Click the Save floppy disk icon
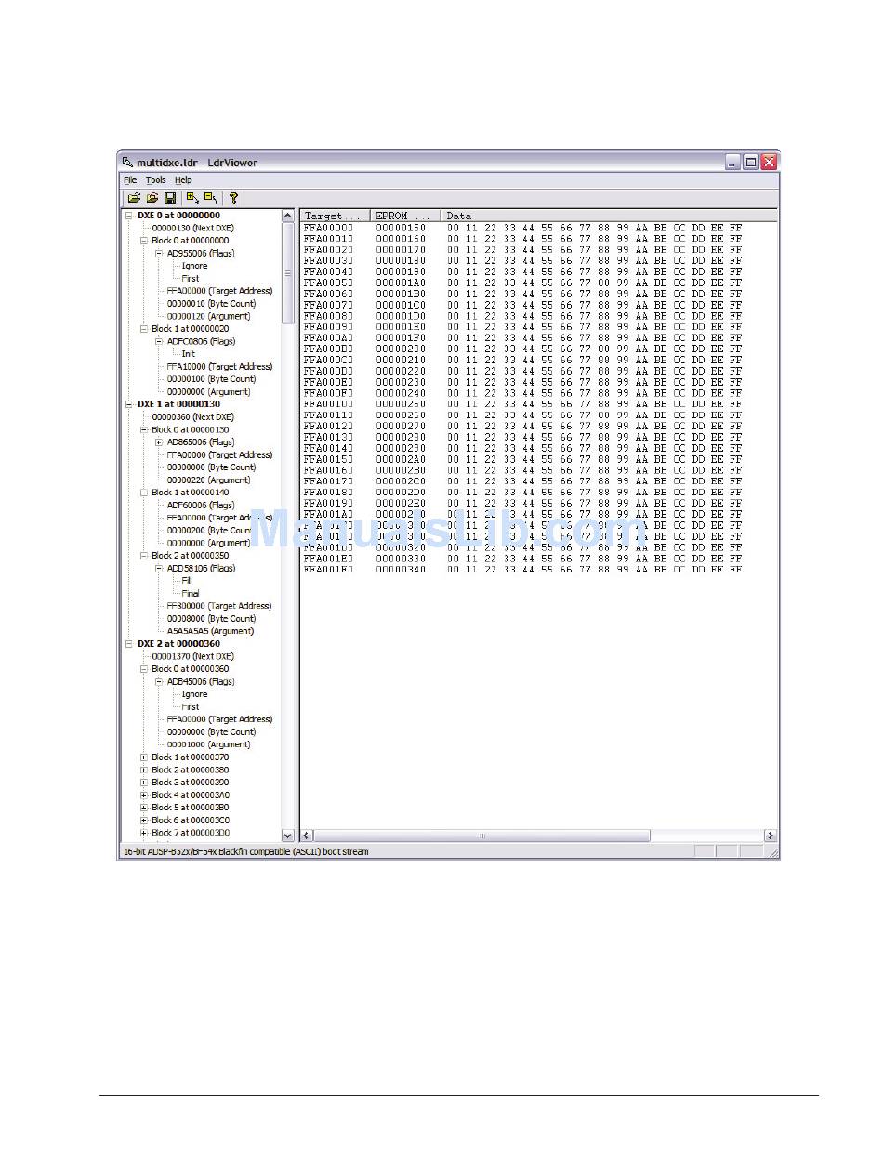 [170, 198]
